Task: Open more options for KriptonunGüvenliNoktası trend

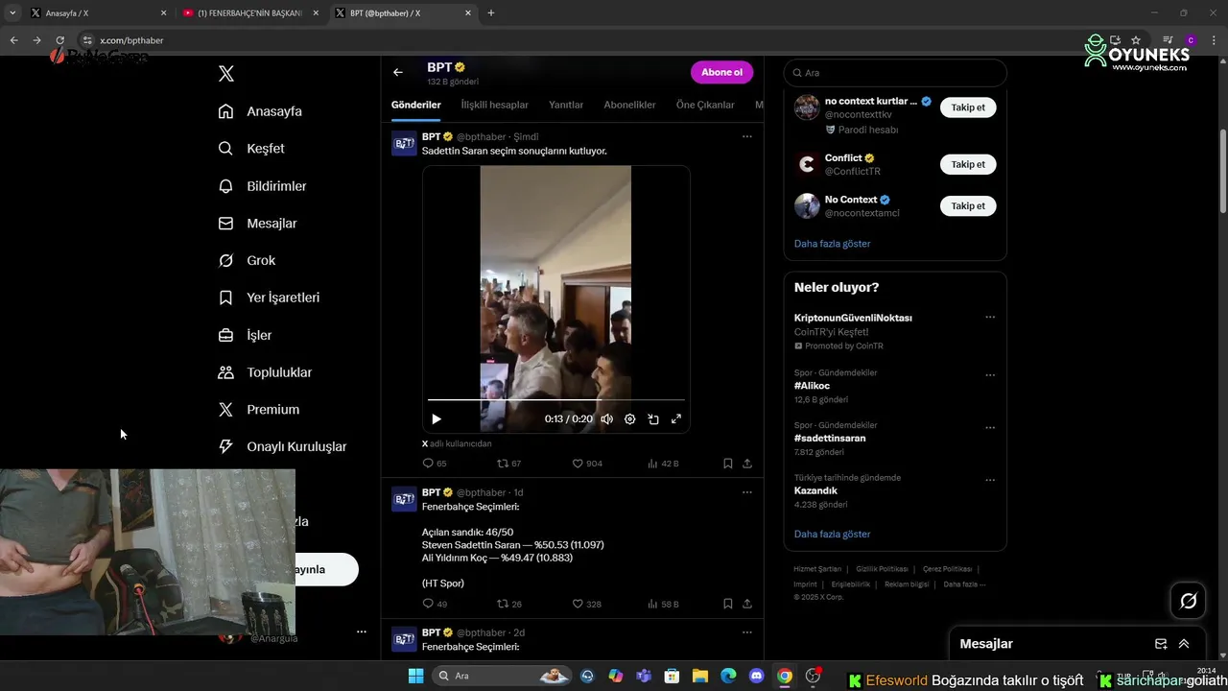Action: [x=990, y=318]
